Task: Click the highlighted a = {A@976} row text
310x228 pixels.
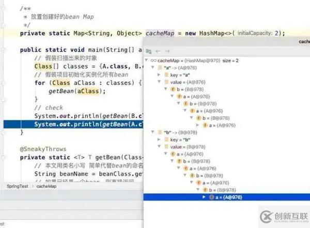Action: (228, 197)
